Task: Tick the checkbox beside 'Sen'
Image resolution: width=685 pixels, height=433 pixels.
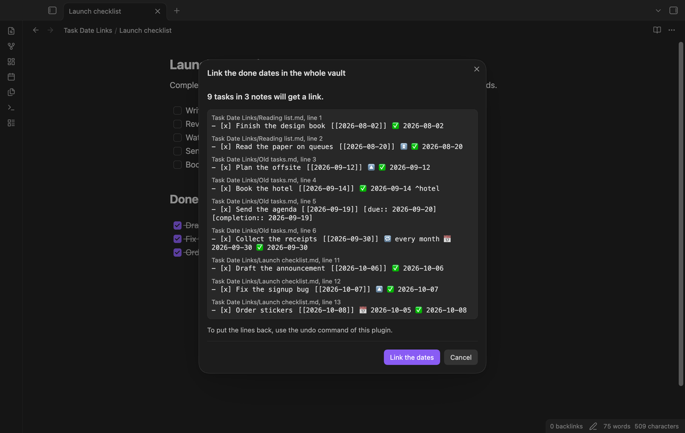Action: coord(178,151)
